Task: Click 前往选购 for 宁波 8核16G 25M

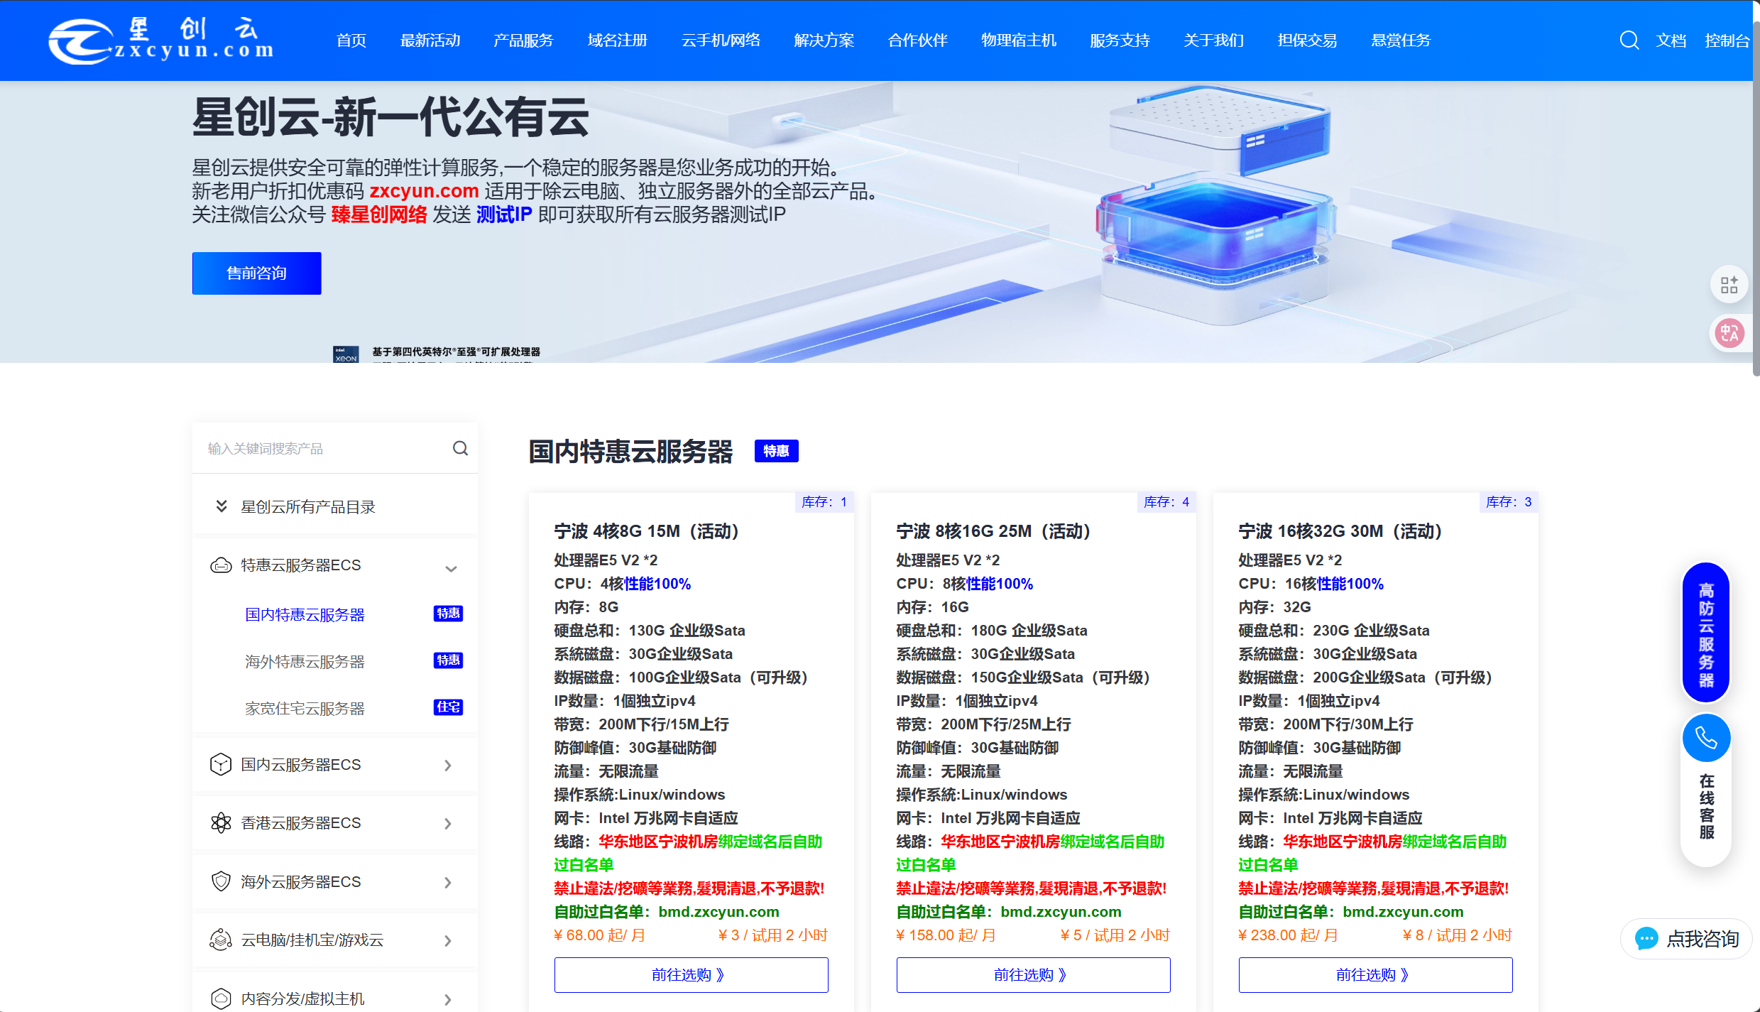Action: pos(1033,974)
